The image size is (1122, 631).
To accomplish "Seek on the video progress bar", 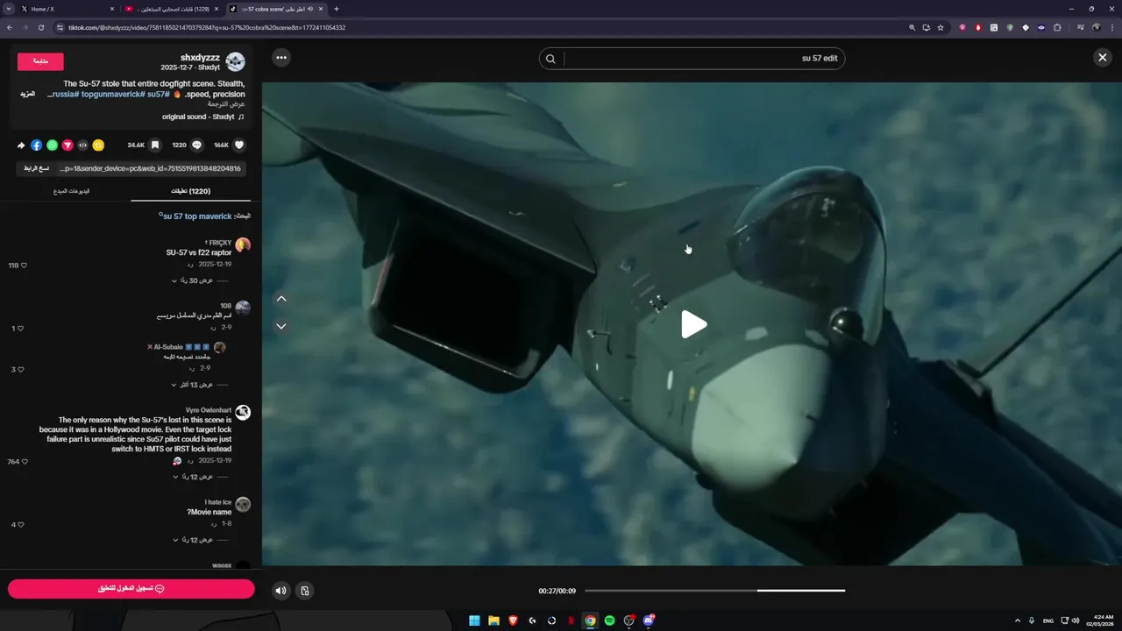I will pos(714,591).
